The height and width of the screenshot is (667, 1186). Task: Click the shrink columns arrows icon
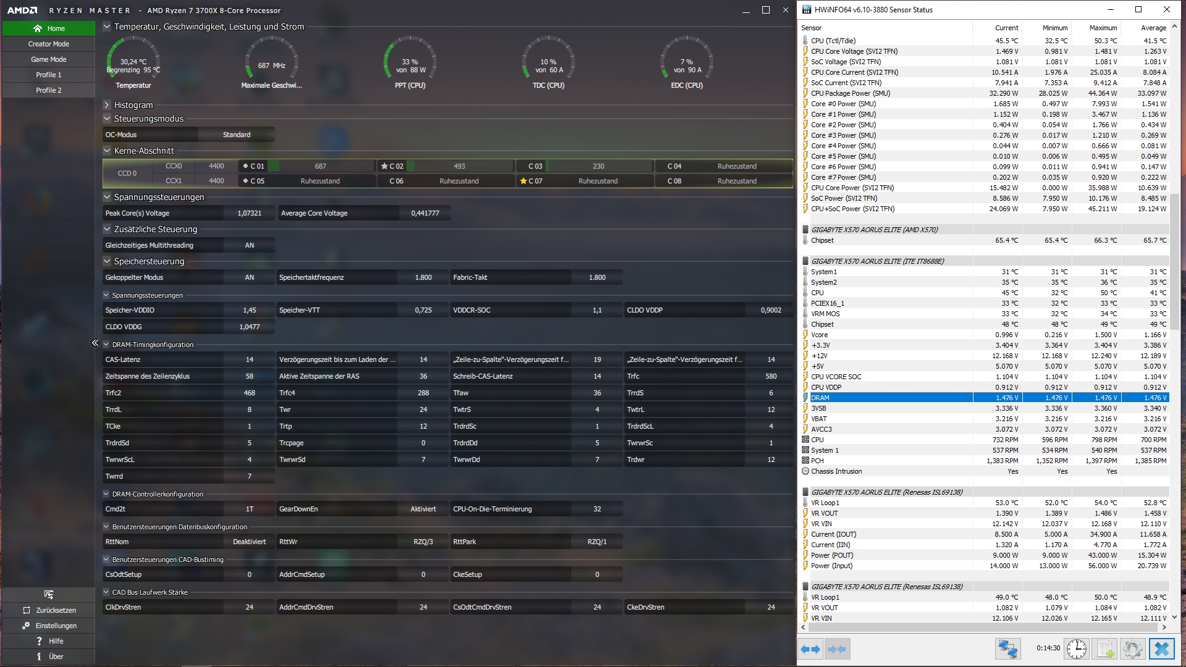pos(837,649)
